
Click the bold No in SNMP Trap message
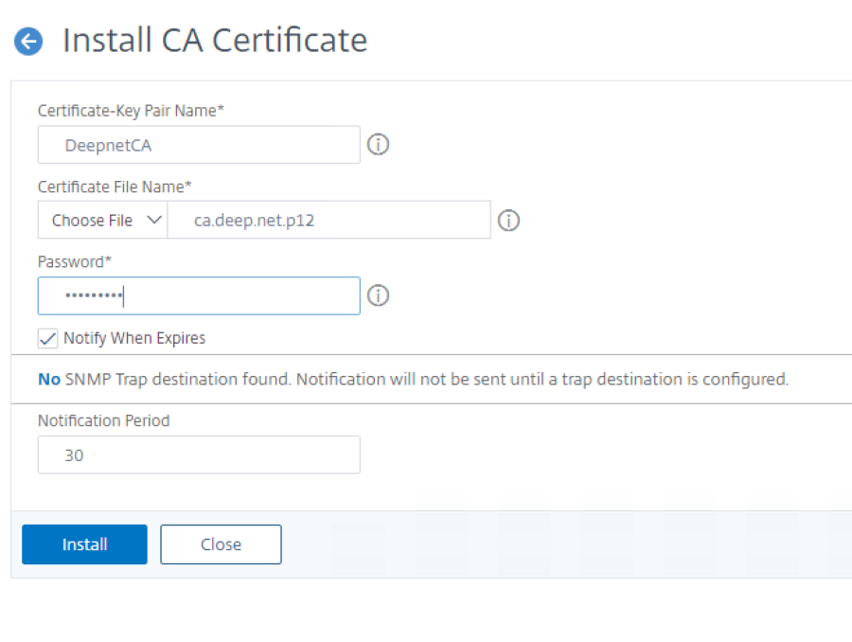click(x=49, y=380)
